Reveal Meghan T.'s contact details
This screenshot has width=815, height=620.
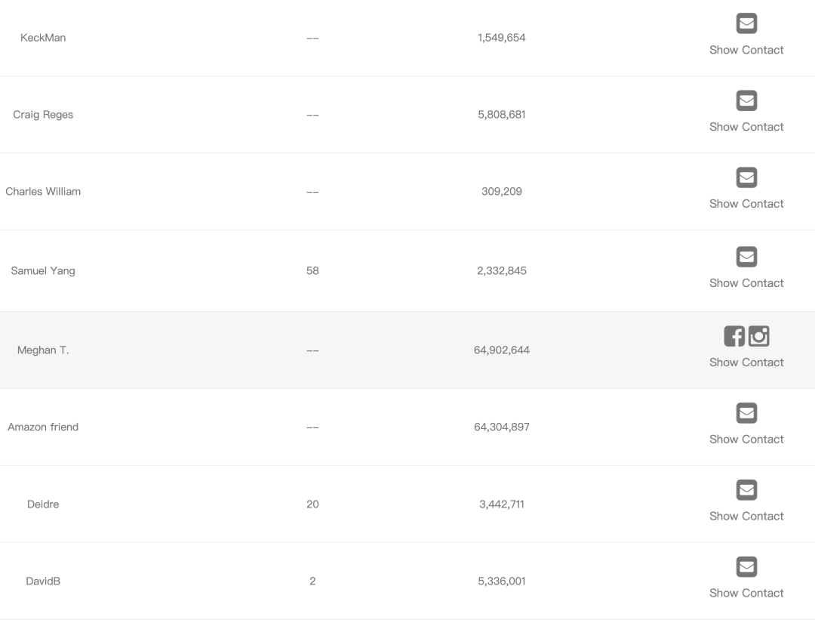click(746, 362)
